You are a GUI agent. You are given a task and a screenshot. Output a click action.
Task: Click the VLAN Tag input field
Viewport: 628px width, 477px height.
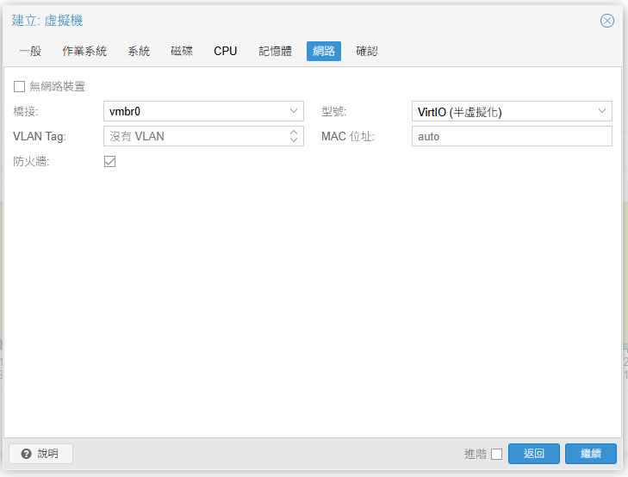tap(195, 136)
